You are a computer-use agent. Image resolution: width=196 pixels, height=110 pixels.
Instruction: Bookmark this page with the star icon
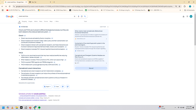point(180,6)
